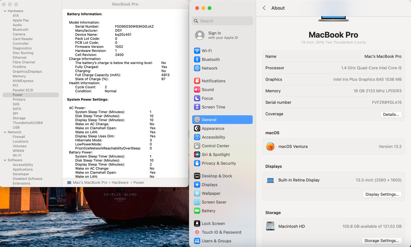Screen dimensions: 411x247
Task: Collapse the Network section in System Information
Action: coord(5,132)
